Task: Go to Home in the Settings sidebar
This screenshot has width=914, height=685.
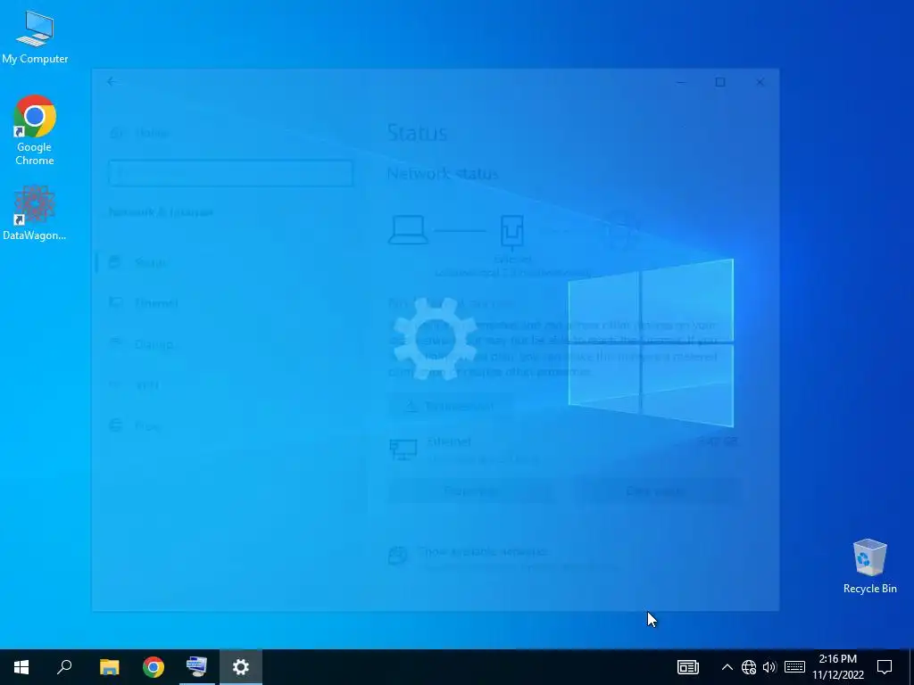Action: 152,133
